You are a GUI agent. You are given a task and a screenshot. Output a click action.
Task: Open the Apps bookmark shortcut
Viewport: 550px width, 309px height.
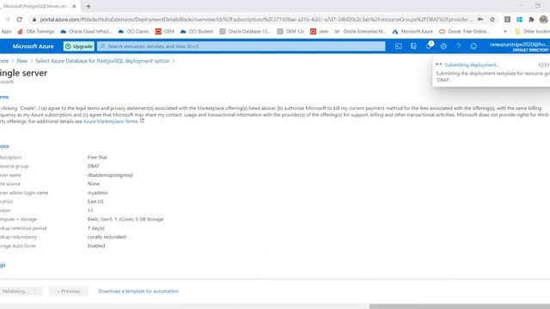[6, 32]
